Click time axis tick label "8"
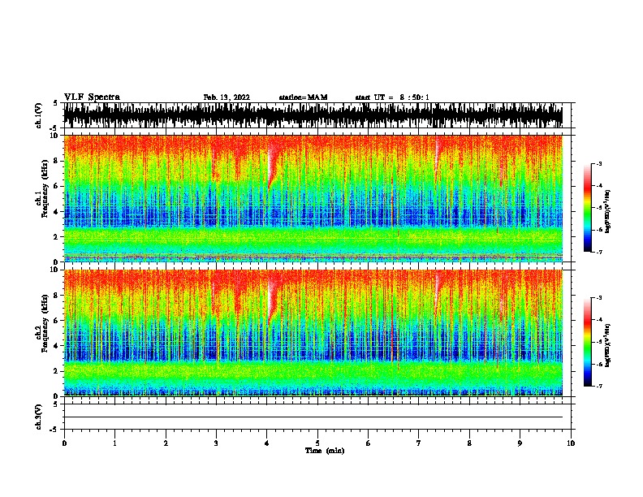The width and height of the screenshot is (643, 497). pos(469,443)
